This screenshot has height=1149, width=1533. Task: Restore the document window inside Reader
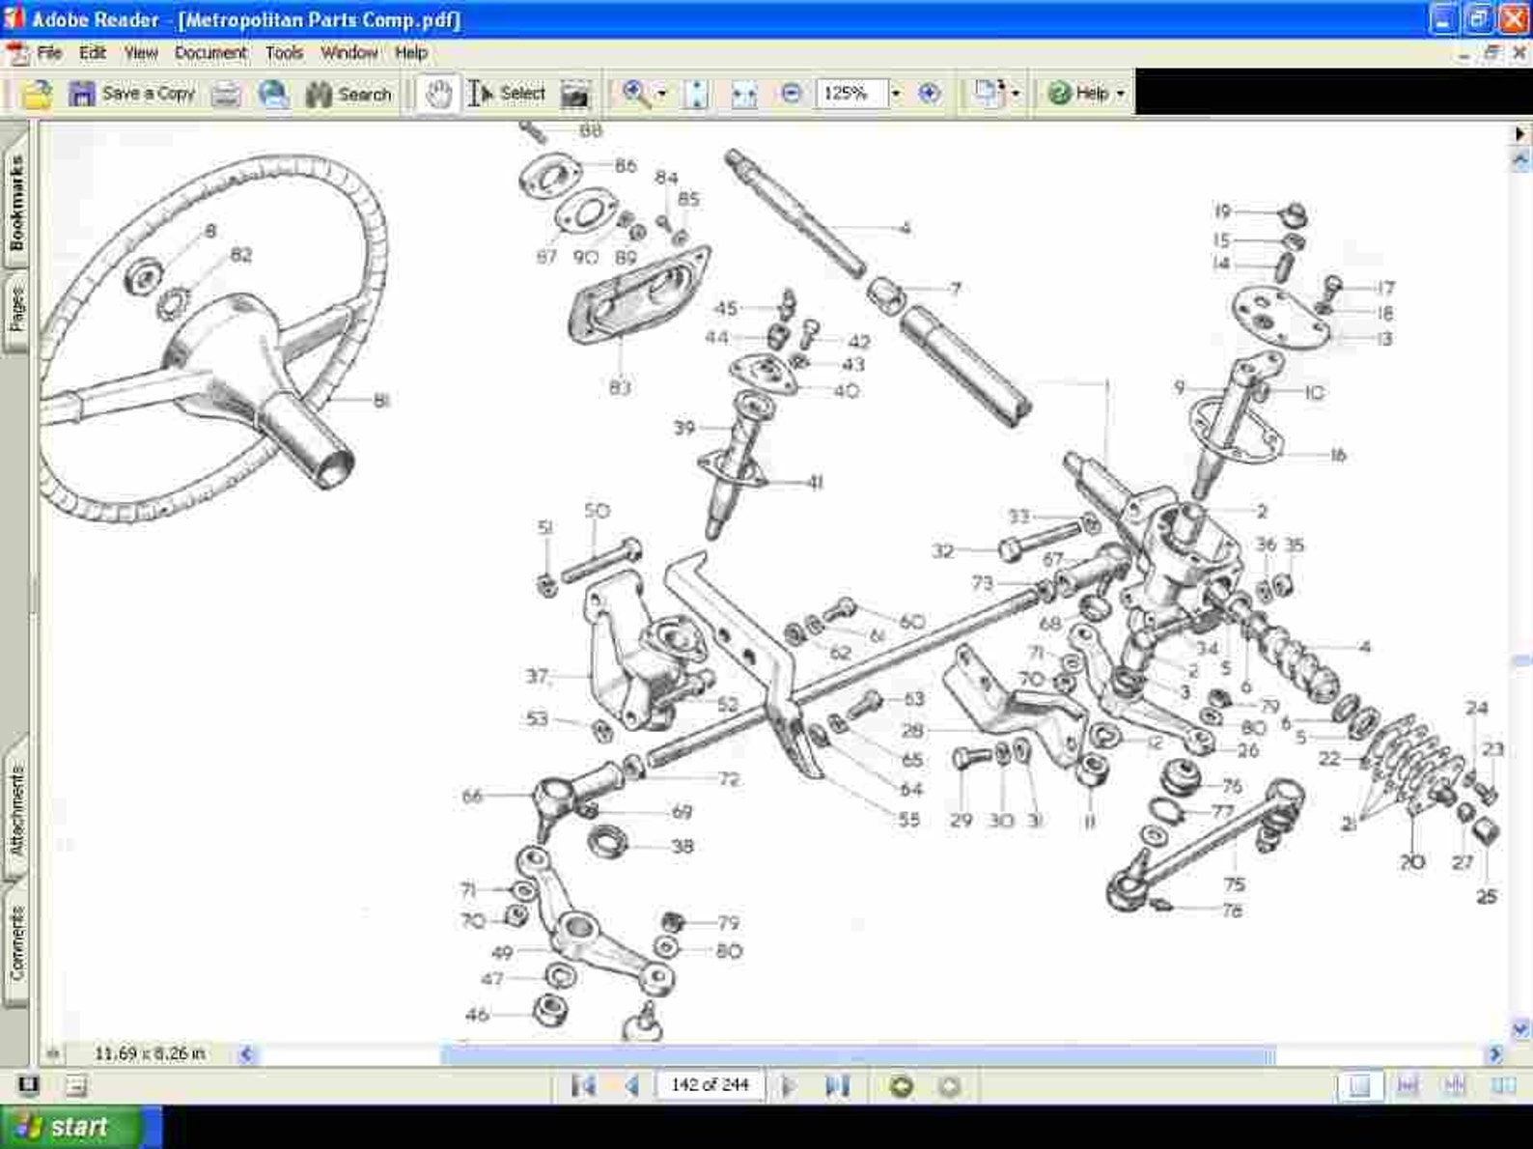1491,53
